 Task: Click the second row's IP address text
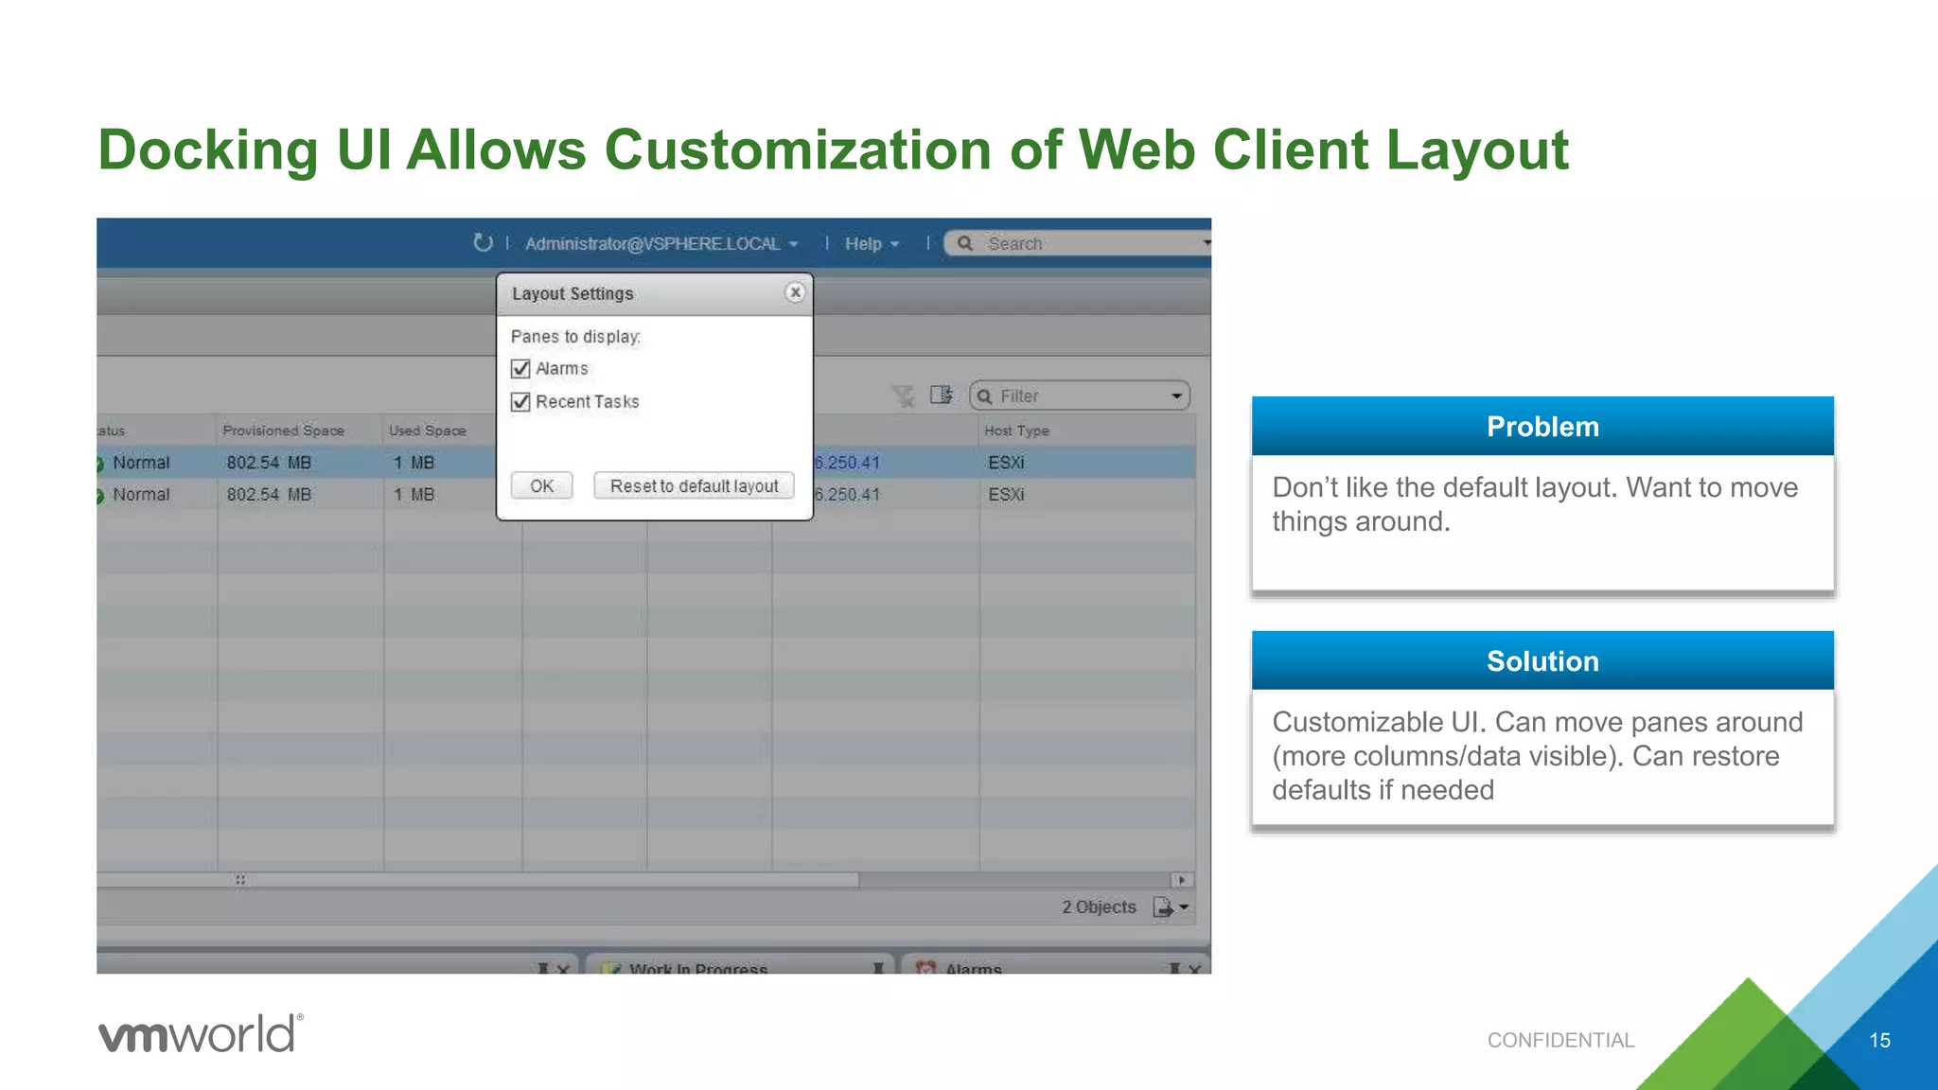847,495
